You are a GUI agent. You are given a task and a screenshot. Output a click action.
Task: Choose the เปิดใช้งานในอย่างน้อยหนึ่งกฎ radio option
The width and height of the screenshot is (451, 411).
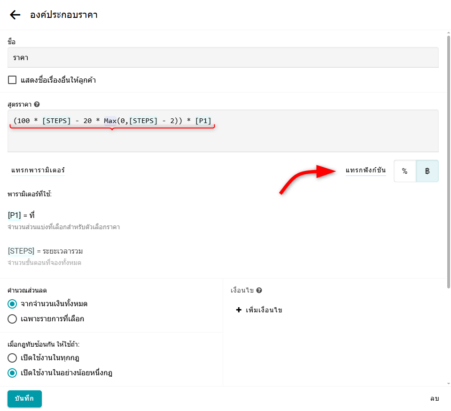tap(13, 373)
